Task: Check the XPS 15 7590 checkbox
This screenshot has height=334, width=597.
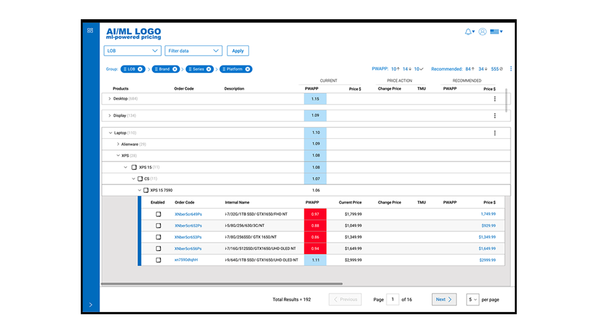Action: click(146, 190)
